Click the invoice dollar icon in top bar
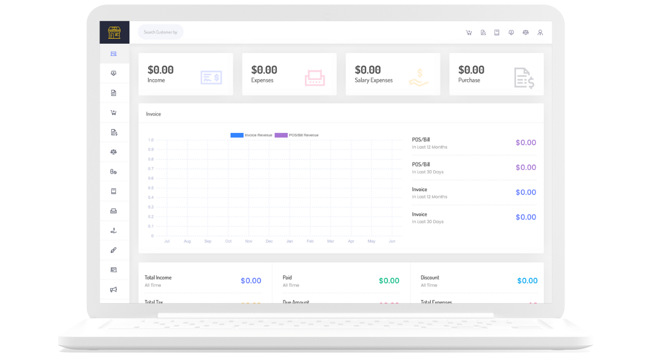 [x=483, y=32]
